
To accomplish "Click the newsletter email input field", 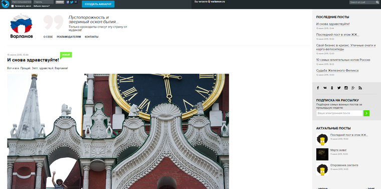I will (x=339, y=113).
